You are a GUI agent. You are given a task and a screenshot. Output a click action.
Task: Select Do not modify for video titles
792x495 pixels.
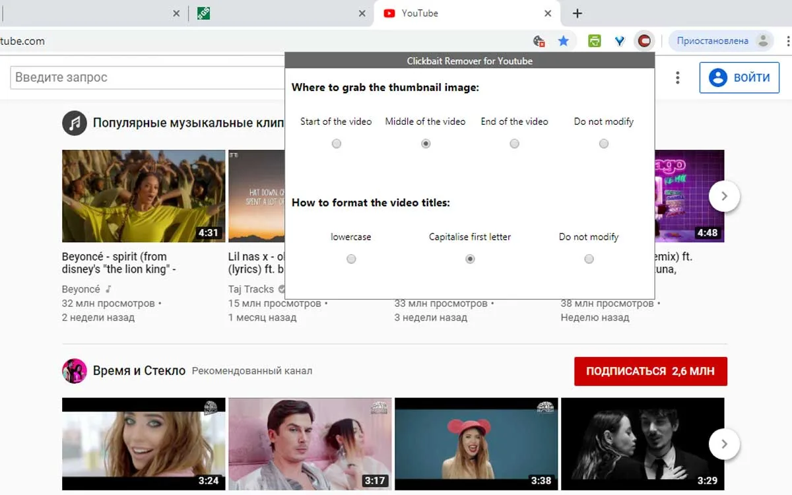[589, 259]
